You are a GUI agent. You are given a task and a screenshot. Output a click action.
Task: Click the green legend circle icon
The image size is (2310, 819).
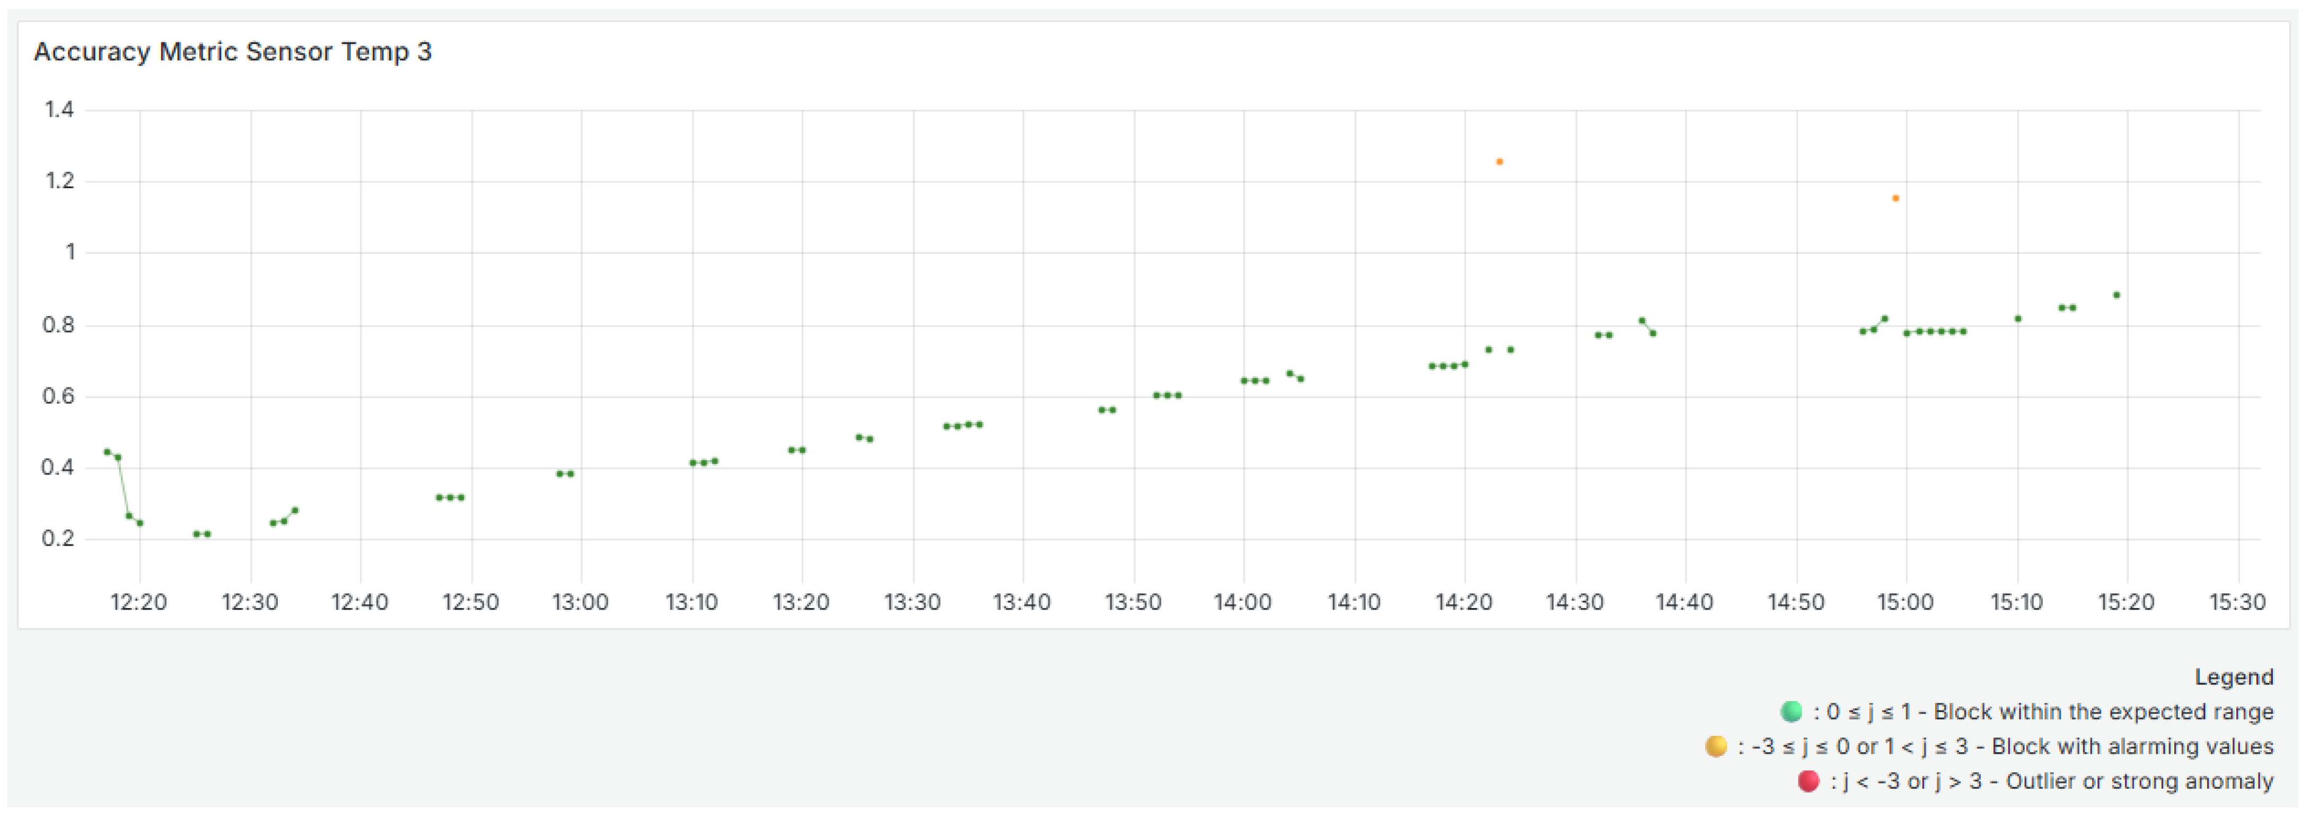click(x=1791, y=711)
